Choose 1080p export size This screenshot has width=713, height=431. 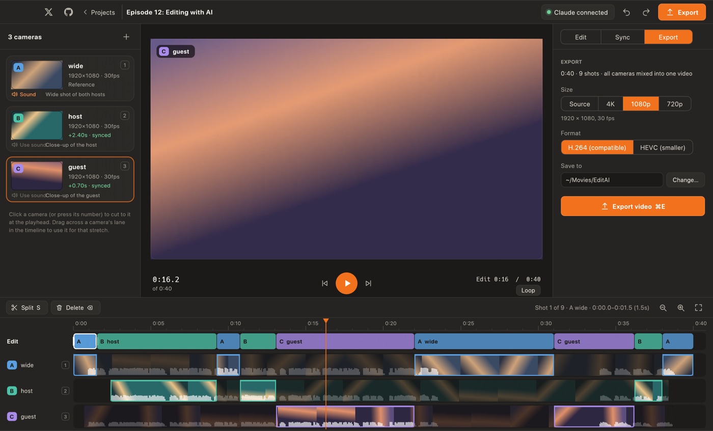click(641, 104)
